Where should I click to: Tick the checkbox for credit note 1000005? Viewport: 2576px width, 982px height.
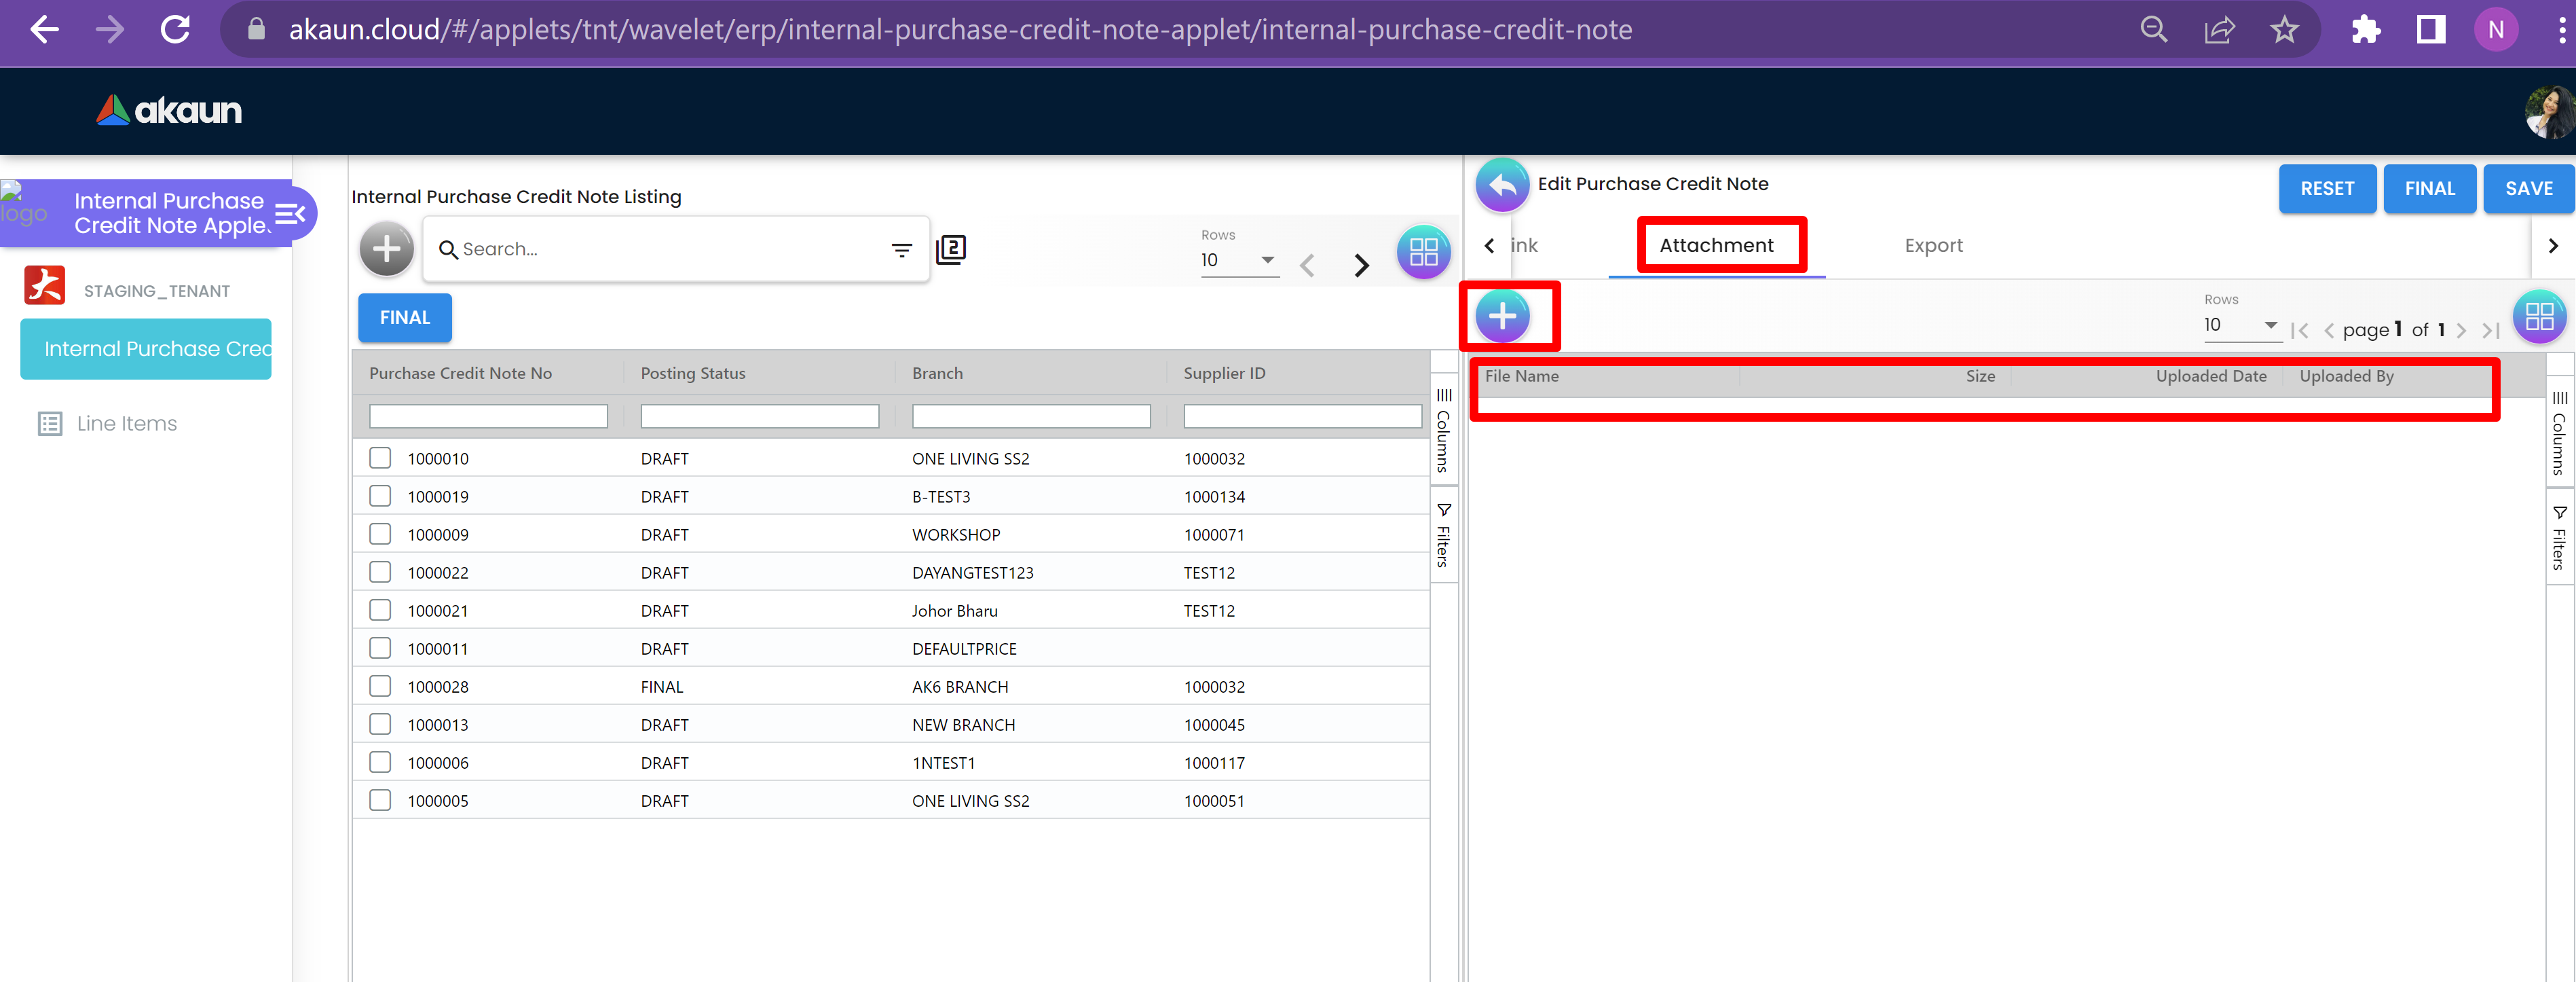click(x=380, y=800)
